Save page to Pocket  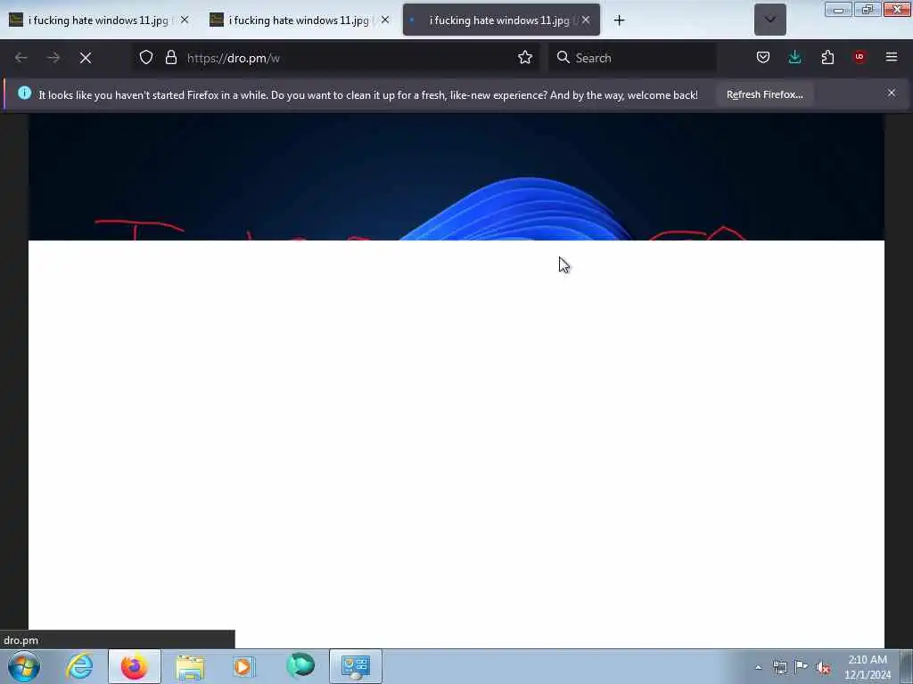[x=763, y=58]
